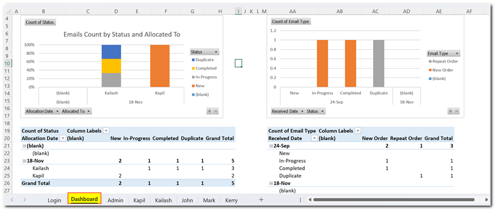495x210 pixels.
Task: Open Column Labels filter in right pivot
Action: pos(358,130)
